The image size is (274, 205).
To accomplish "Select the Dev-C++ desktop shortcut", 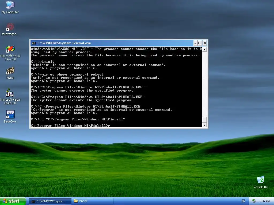I will tap(10, 116).
